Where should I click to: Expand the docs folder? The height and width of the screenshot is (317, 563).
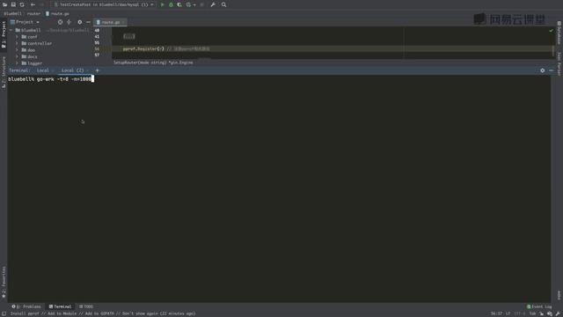point(17,56)
